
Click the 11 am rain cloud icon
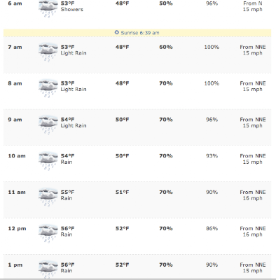pyautogui.click(x=48, y=197)
